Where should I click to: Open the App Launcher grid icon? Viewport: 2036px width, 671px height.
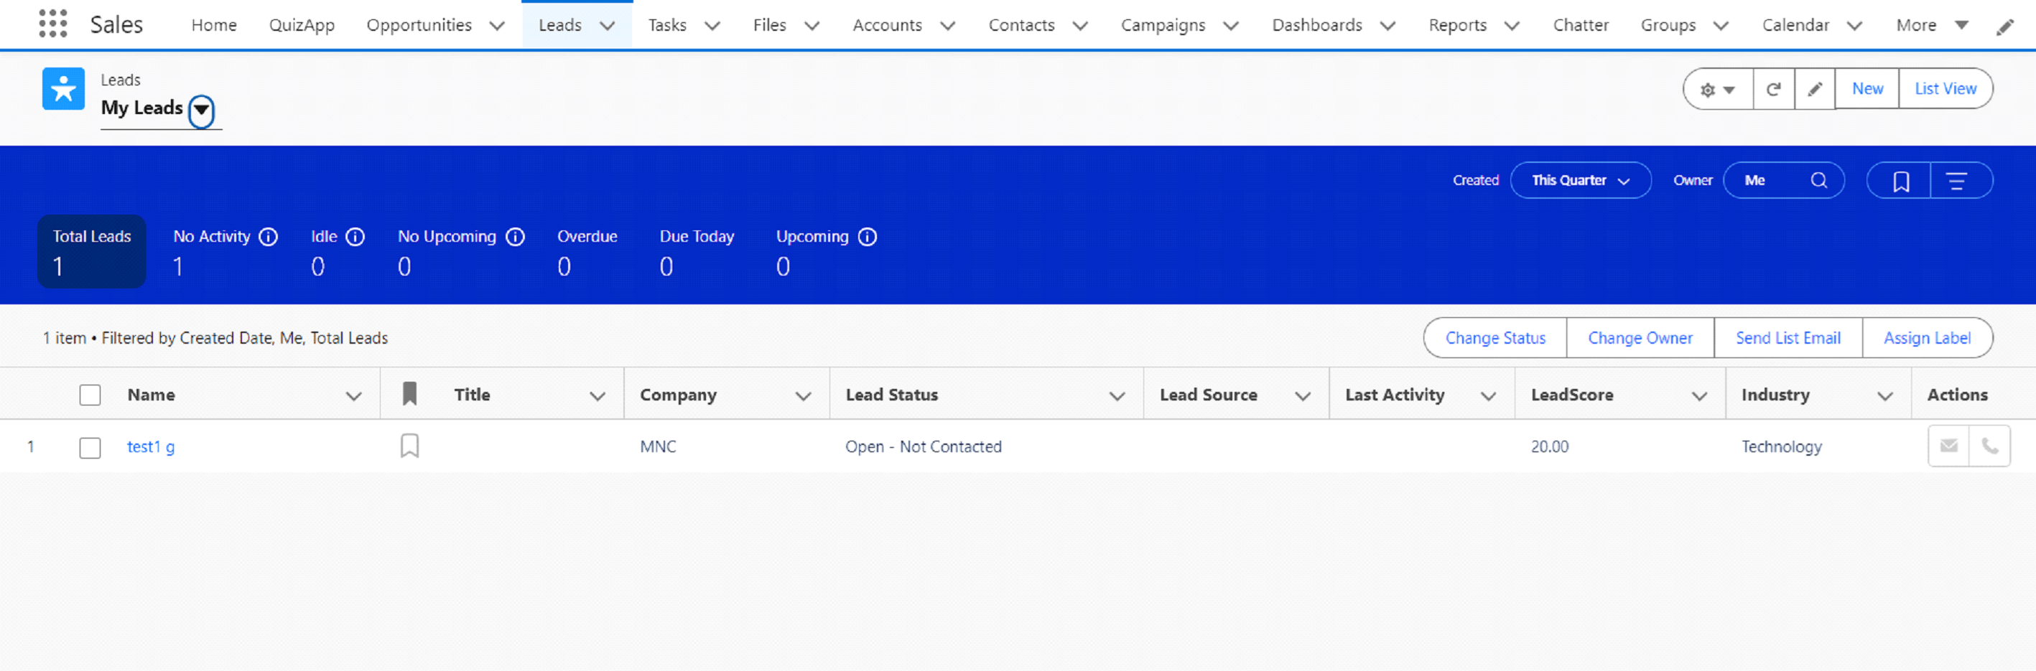coord(53,24)
